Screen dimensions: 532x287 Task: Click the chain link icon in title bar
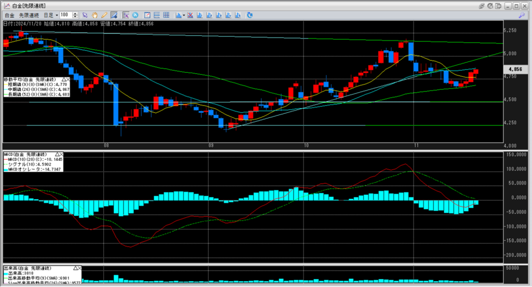click(x=482, y=6)
